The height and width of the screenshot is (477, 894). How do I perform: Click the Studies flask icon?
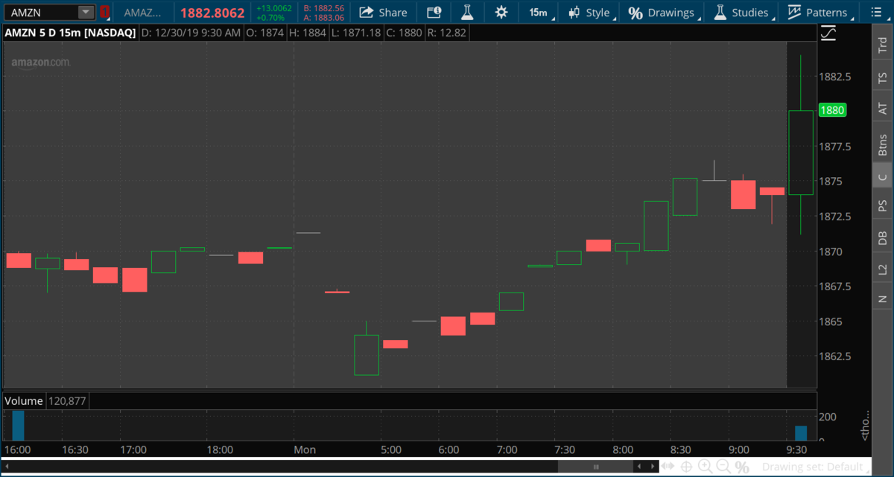coord(720,12)
